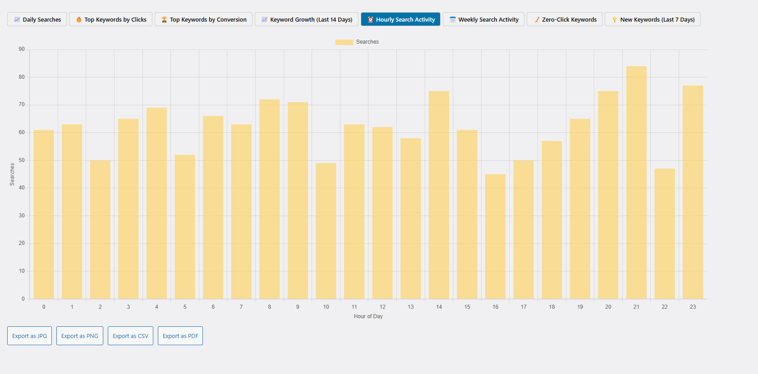Image resolution: width=758 pixels, height=374 pixels.
Task: Click the "50" y-axis tick label
Action: [x=22, y=160]
